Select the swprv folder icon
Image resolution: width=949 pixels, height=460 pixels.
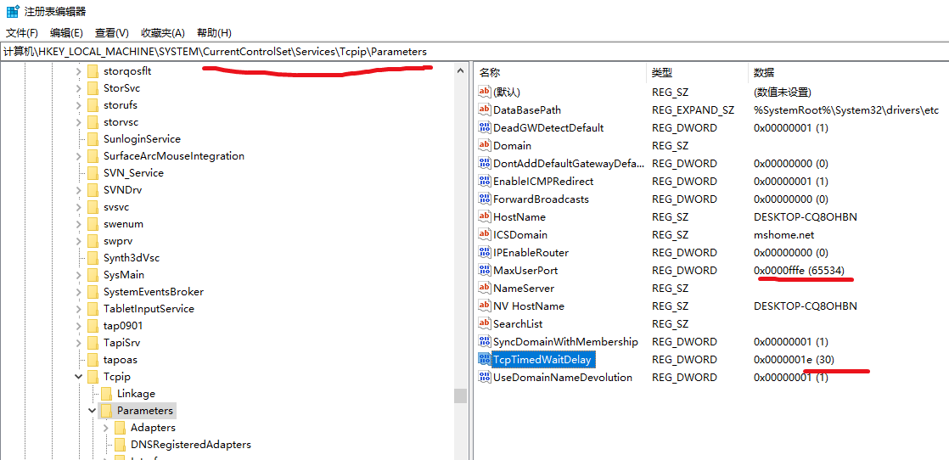(93, 241)
